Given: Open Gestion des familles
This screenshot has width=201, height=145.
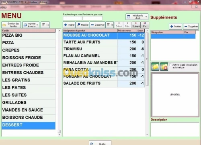Looking at the screenshot, I should 11,25.
